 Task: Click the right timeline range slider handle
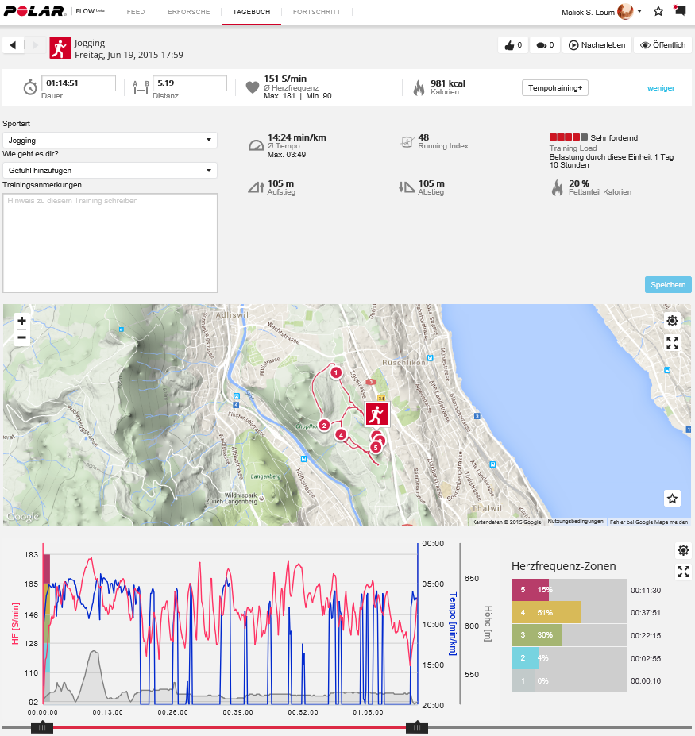tap(416, 727)
